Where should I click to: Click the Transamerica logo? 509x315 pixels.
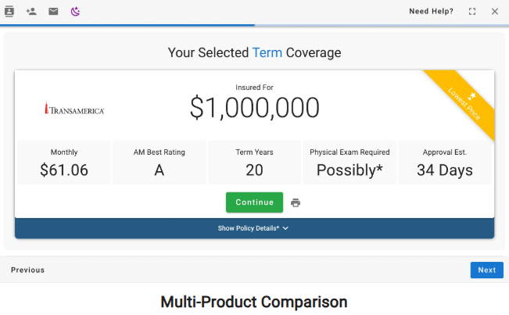click(74, 109)
